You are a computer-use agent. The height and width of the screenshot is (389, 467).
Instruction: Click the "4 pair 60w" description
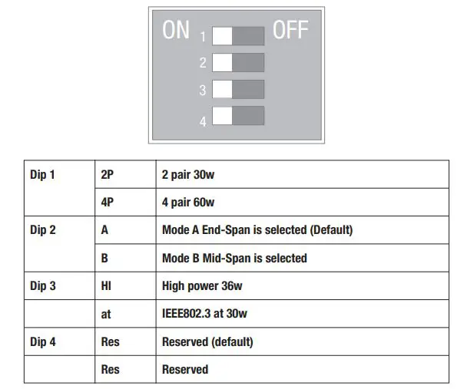coord(188,203)
